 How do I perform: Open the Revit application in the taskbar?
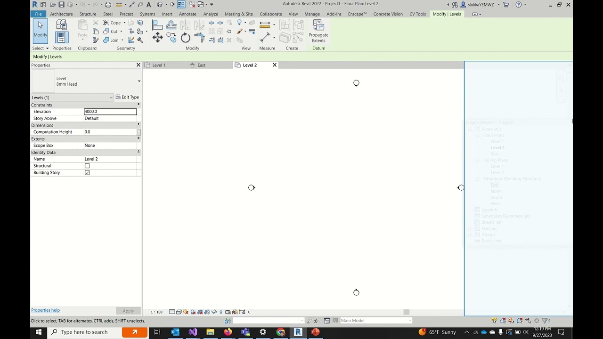(298, 332)
